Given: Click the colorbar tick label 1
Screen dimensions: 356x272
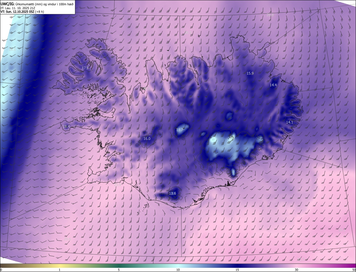Looking at the screenshot, I should tap(60, 270).
